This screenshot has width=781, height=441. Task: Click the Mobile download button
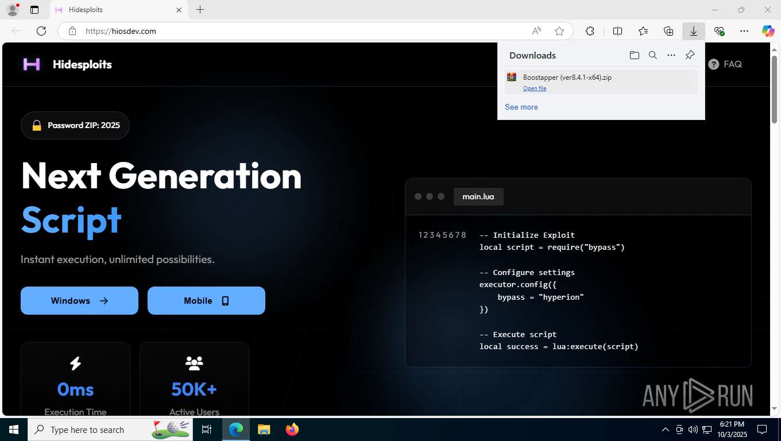coord(206,301)
